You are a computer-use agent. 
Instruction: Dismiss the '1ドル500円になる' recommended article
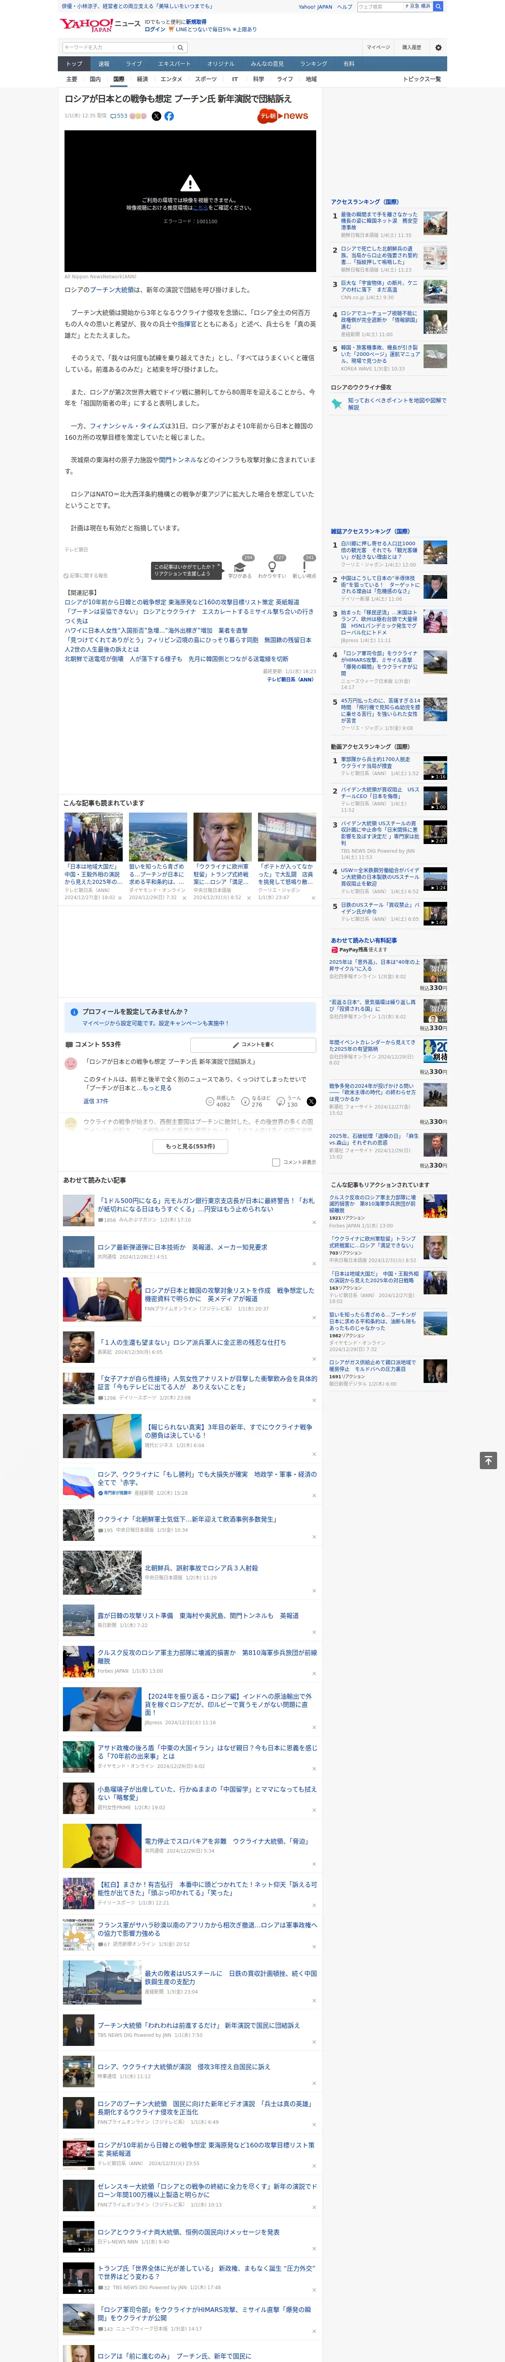313,1223
